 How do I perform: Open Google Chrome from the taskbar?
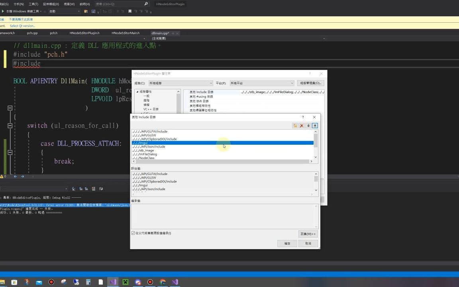point(163,282)
